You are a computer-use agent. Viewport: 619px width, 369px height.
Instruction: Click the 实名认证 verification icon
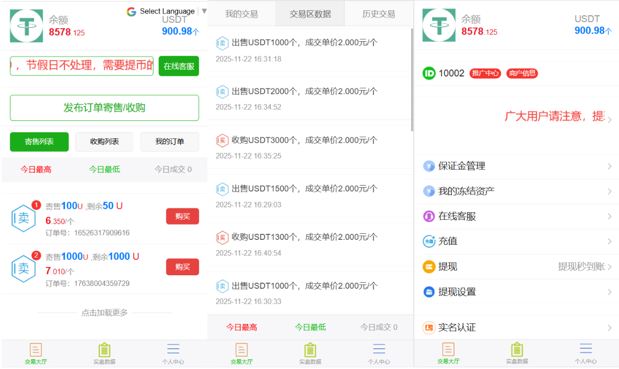coord(429,327)
